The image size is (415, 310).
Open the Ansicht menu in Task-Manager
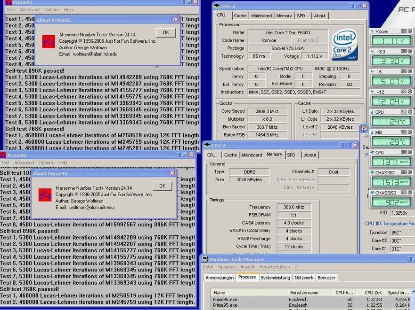click(x=247, y=267)
